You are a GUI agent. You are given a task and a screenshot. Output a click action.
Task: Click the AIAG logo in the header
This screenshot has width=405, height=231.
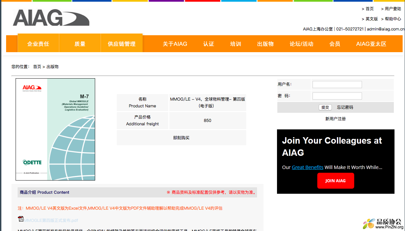tap(51, 18)
